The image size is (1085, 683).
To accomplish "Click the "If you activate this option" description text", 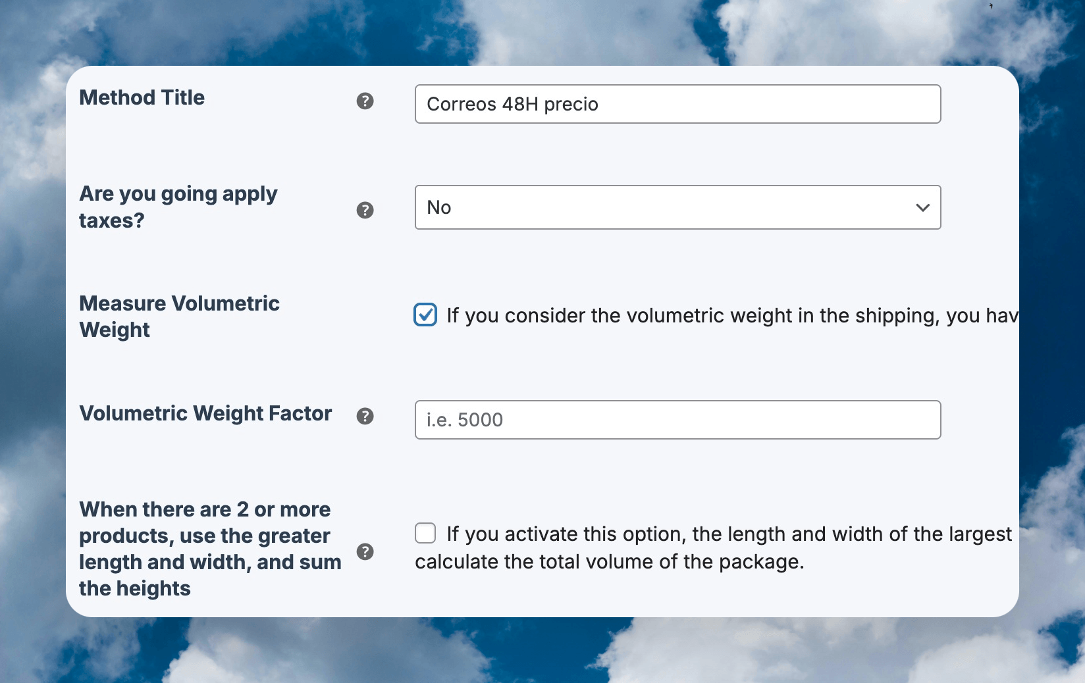I will (728, 534).
